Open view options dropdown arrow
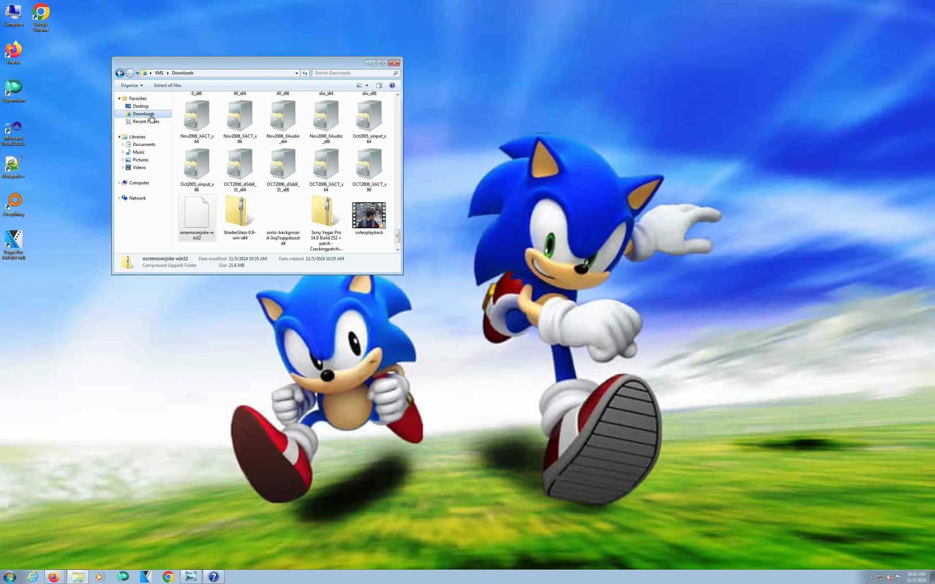 coord(367,85)
